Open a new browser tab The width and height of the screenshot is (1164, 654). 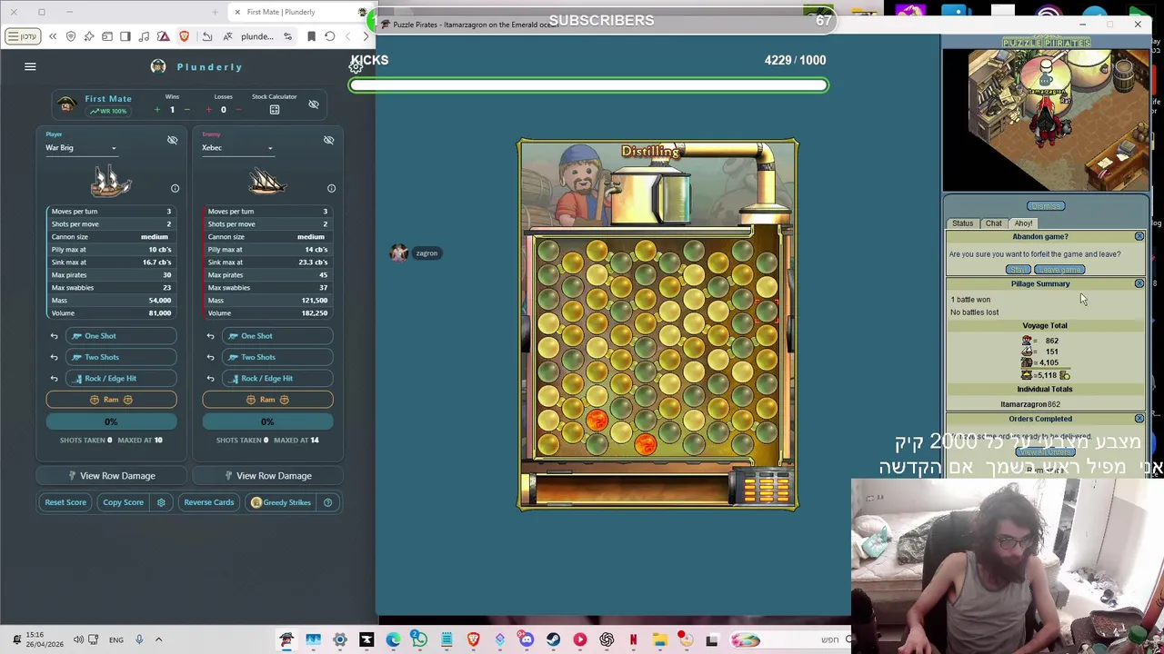point(215,12)
